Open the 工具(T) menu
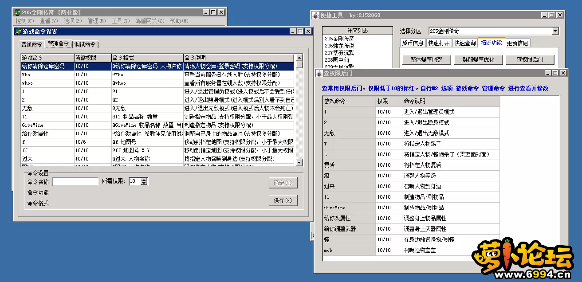Screen dimensions: 582x282 [x=121, y=21]
